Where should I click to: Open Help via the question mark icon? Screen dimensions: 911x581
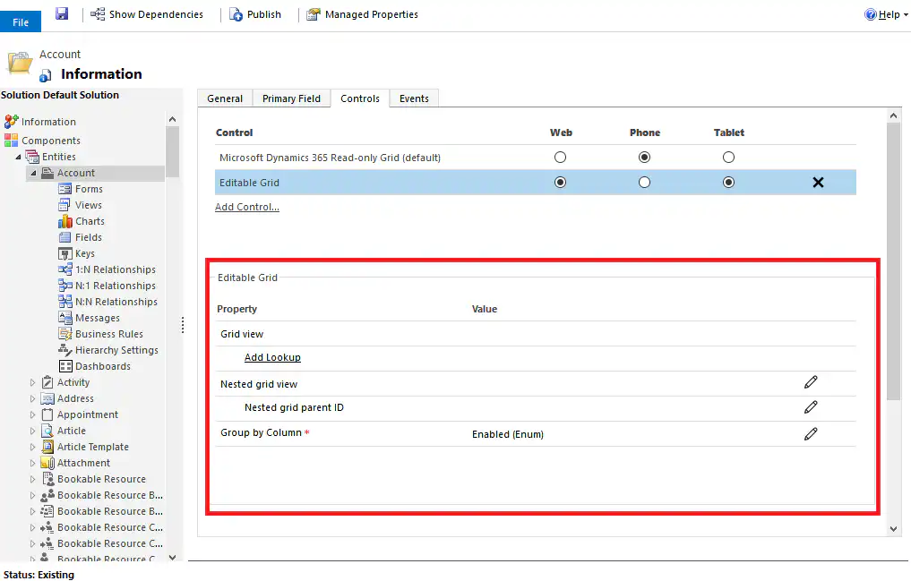point(869,13)
